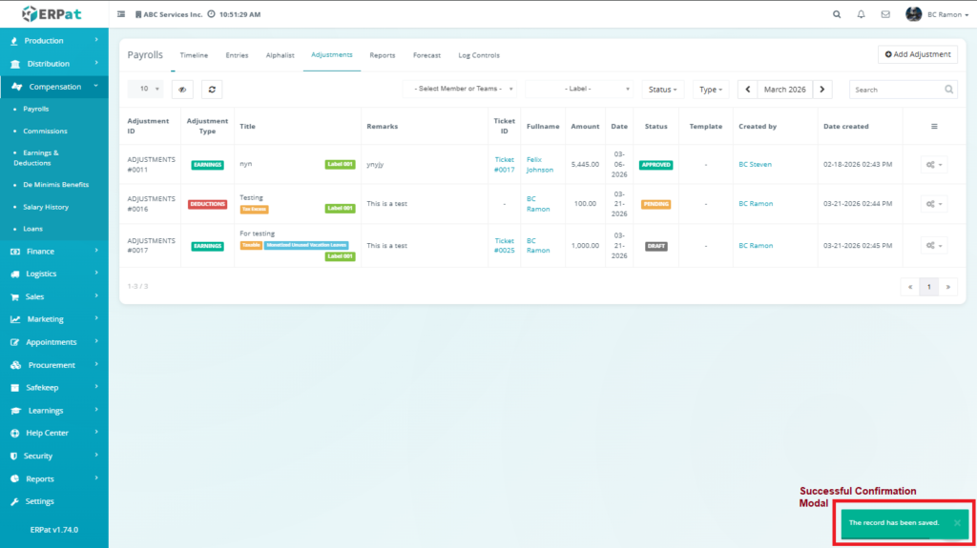Open Ticket #0017 link
Screen dimensions: 977x548
(x=504, y=165)
